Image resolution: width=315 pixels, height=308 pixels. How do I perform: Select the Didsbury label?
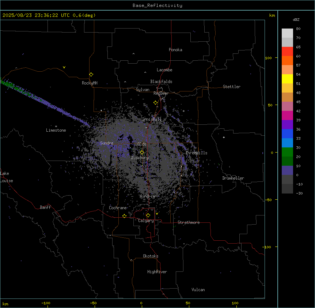[x=140, y=158]
